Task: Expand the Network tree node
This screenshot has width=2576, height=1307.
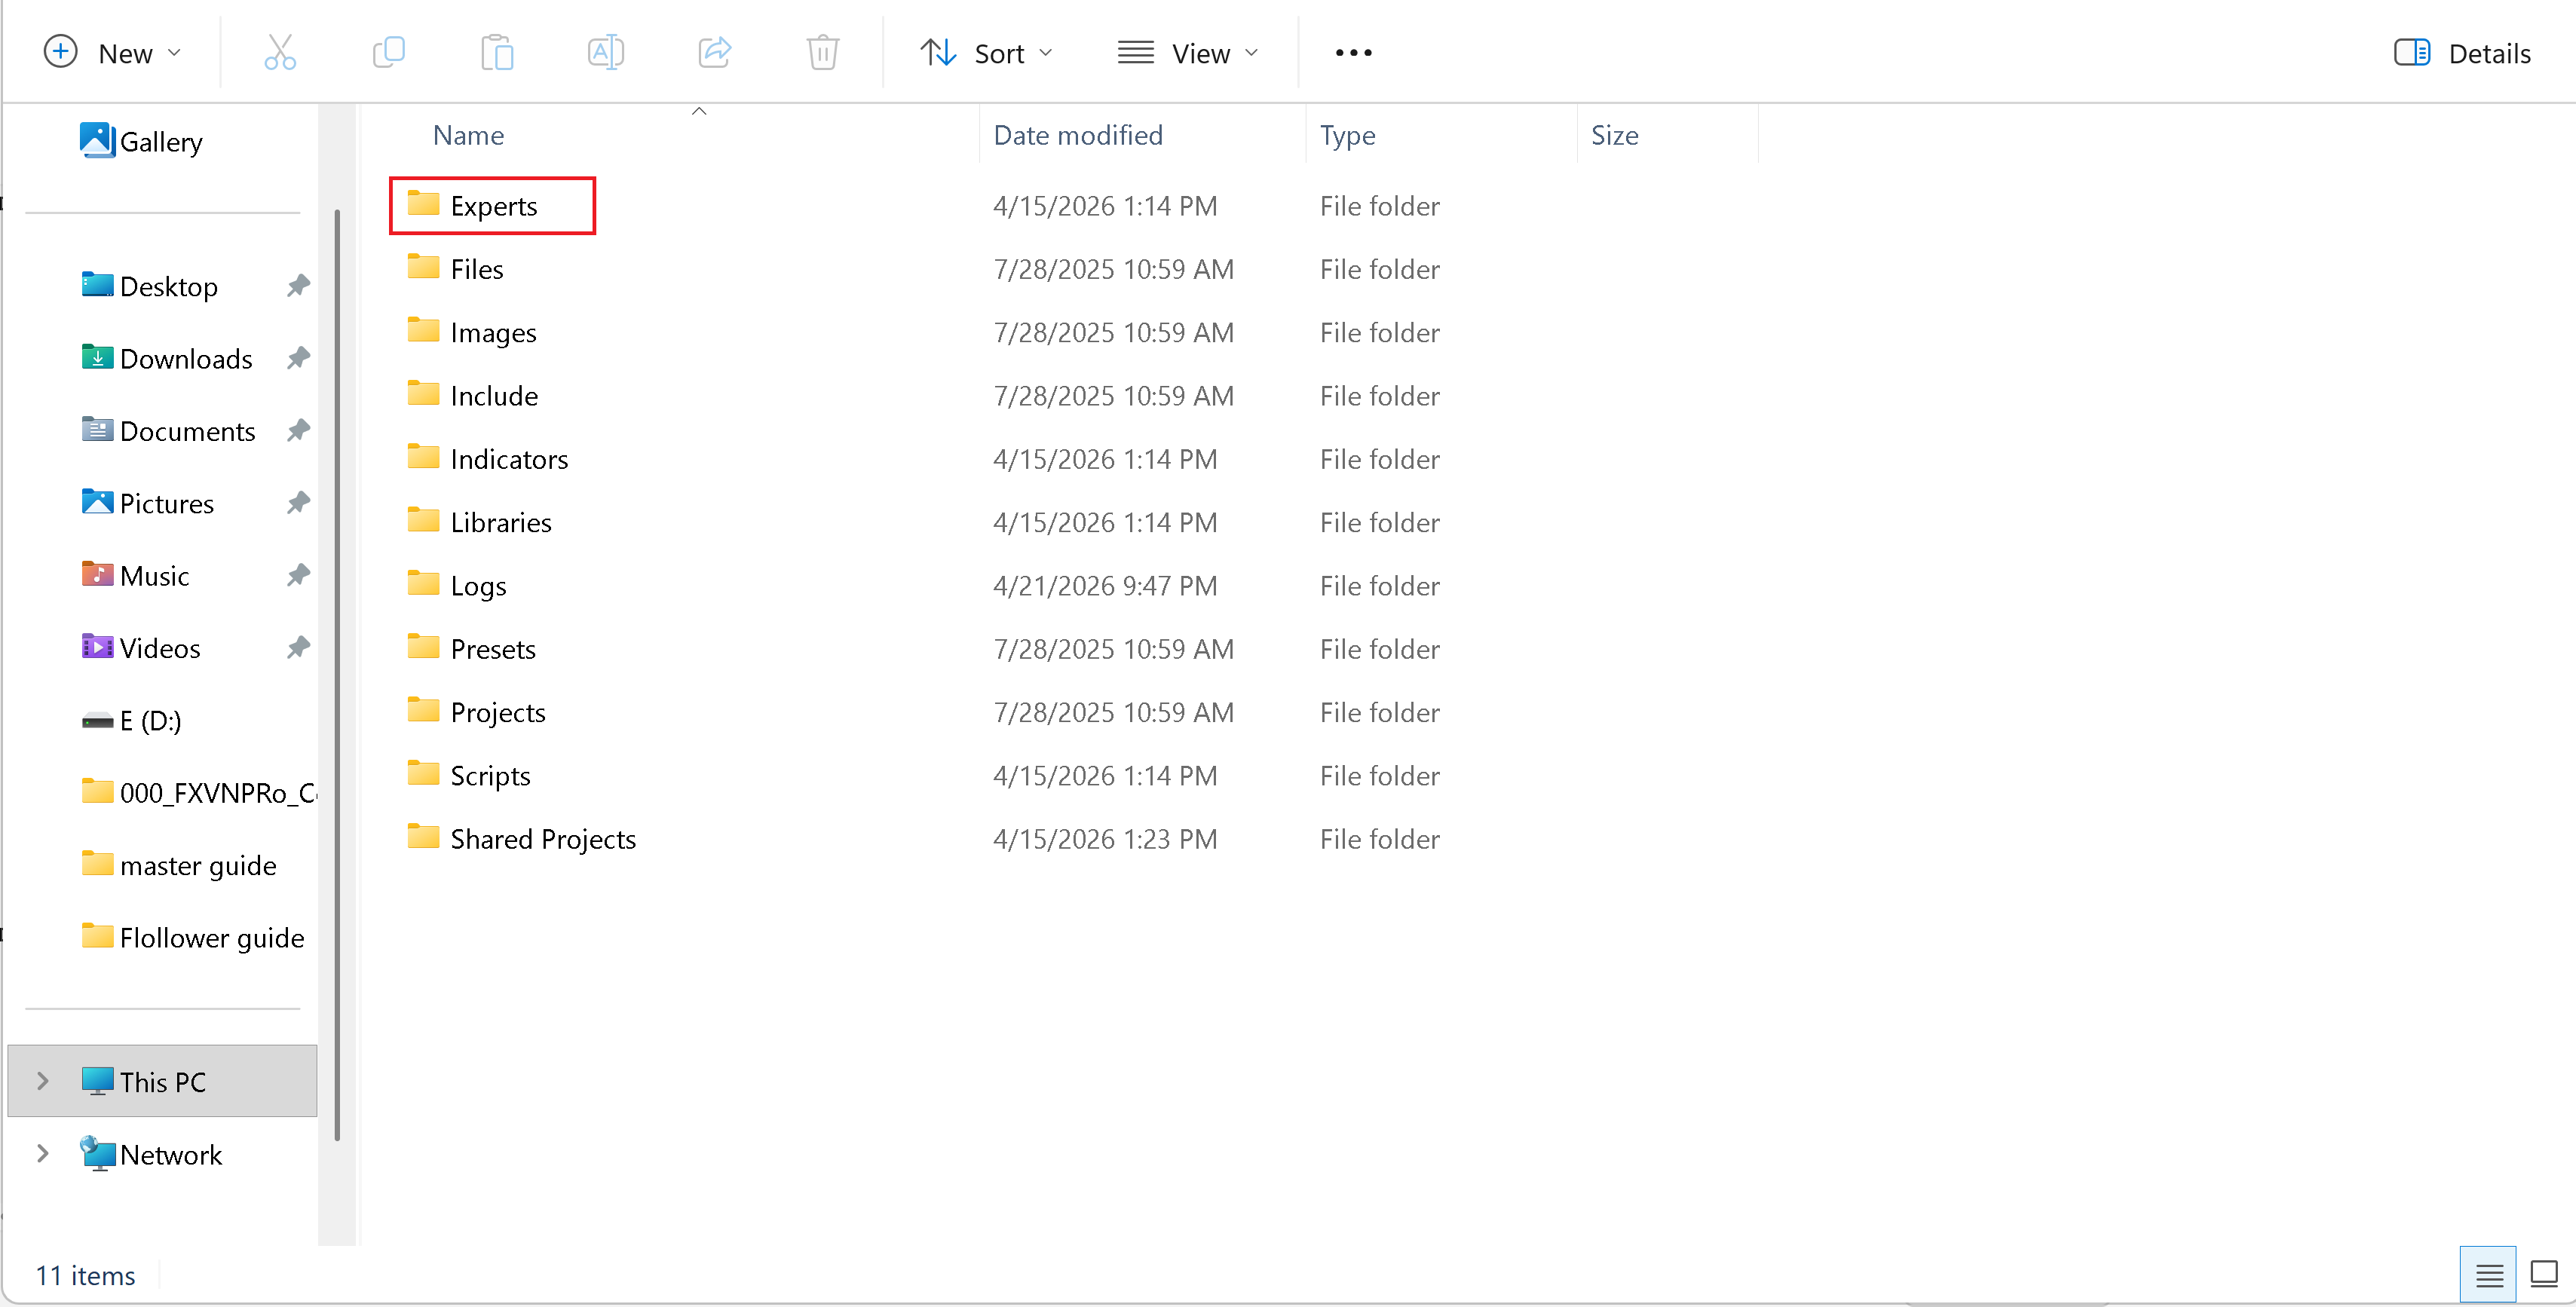Action: point(42,1154)
